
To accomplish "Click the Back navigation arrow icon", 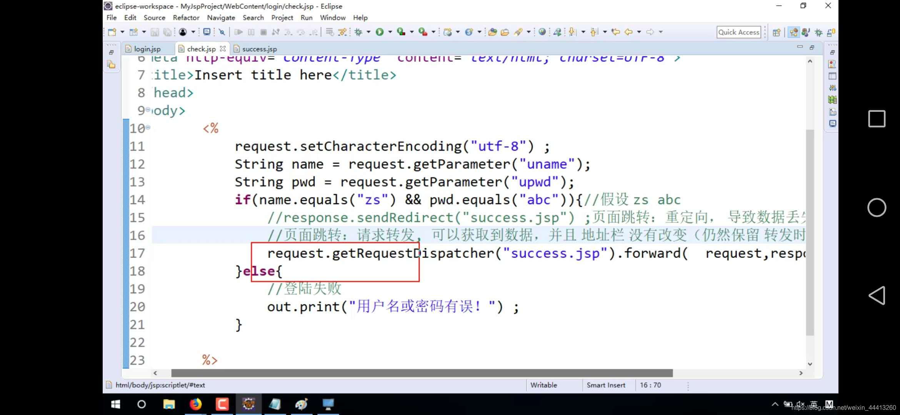I will (x=628, y=32).
